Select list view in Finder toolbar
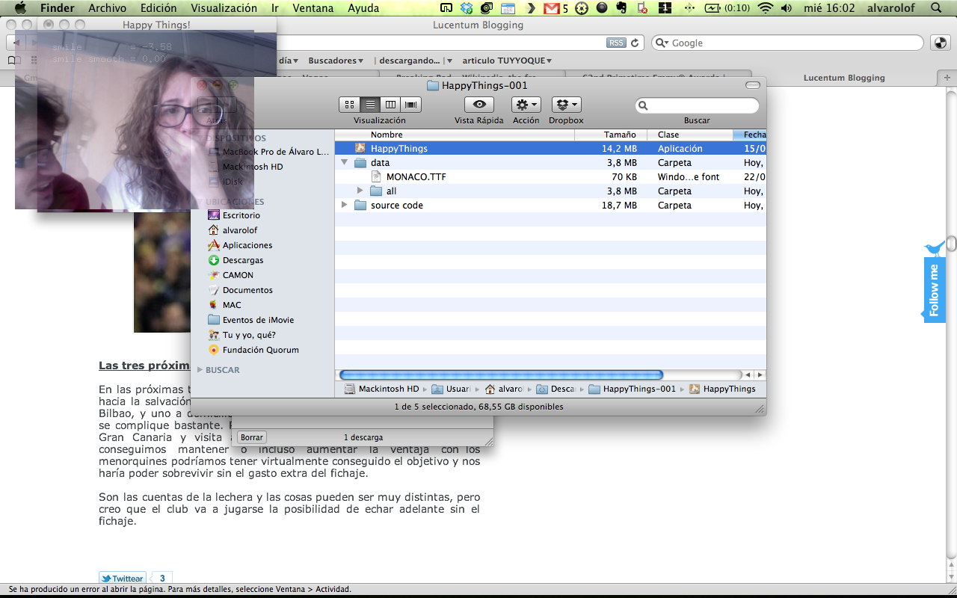 pyautogui.click(x=369, y=105)
